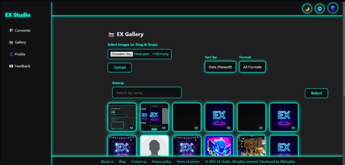Open the Privacy policy footer link
345x165 pixels.
click(161, 162)
